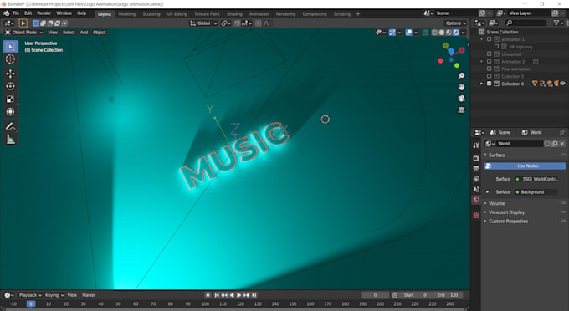Select the Transform tool
This screenshot has height=311, width=569.
tap(10, 112)
